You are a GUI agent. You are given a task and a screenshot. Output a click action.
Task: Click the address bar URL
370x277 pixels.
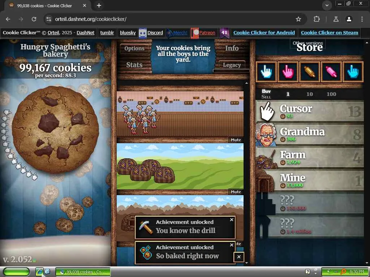91,19
